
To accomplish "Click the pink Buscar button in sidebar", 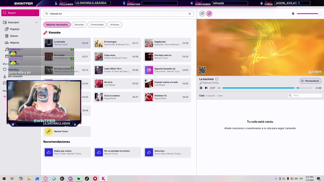I will coord(20,13).
